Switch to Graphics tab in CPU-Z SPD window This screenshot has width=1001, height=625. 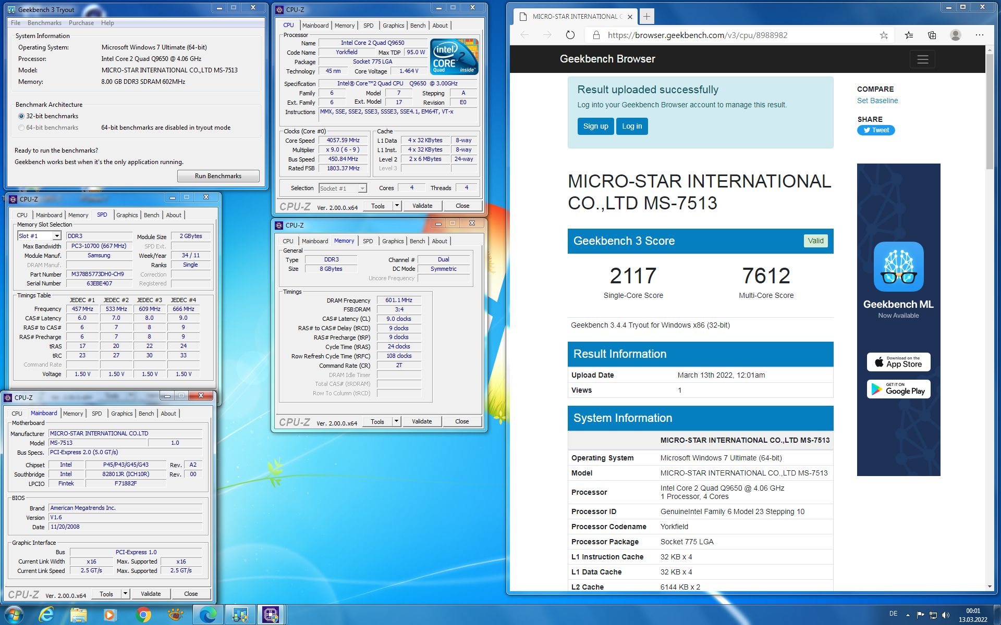pyautogui.click(x=127, y=215)
